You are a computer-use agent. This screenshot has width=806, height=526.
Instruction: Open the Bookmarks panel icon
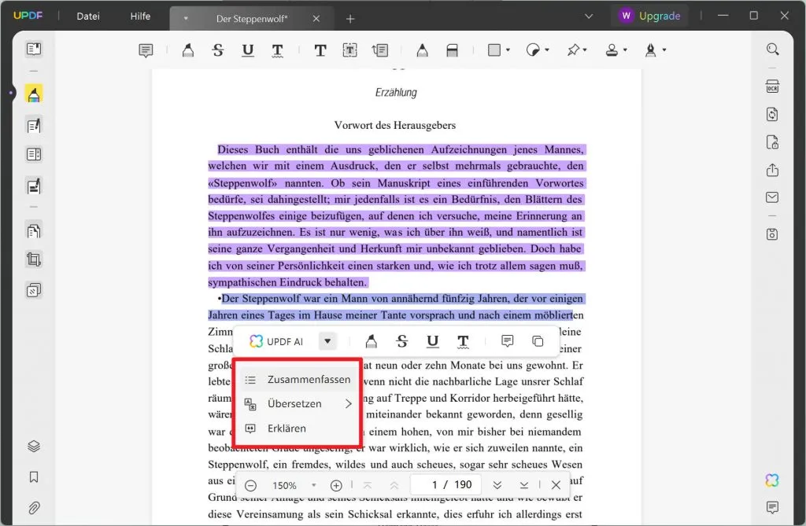coord(34,477)
